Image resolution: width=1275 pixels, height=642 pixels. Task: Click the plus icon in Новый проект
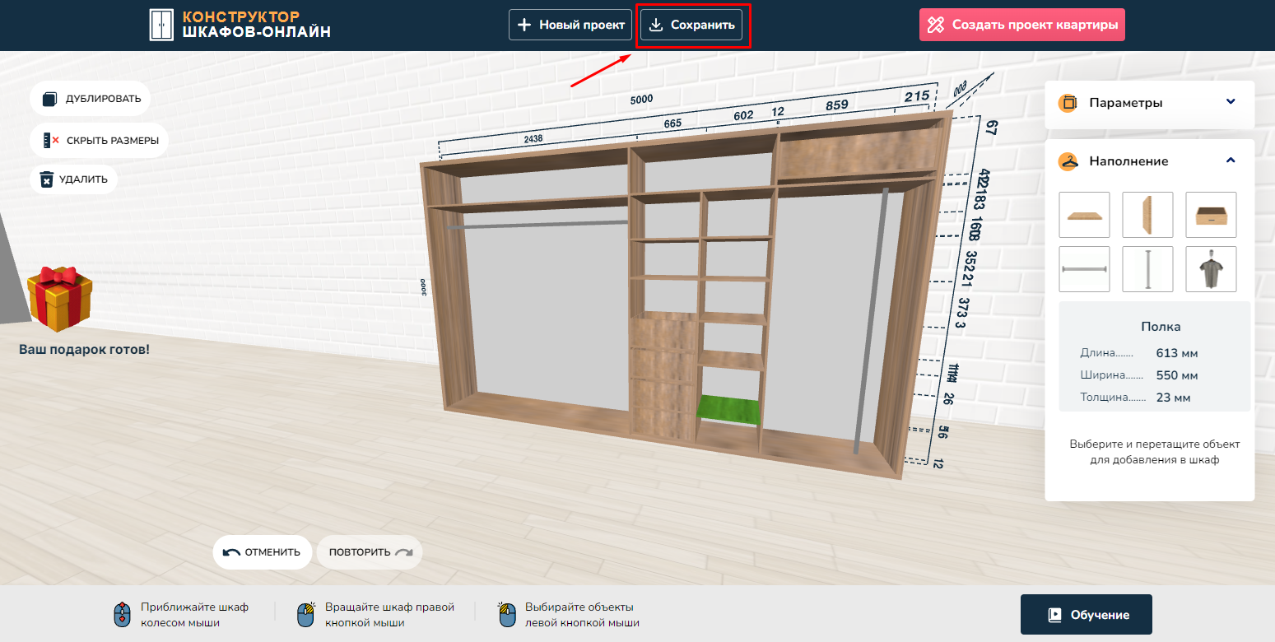pos(524,25)
